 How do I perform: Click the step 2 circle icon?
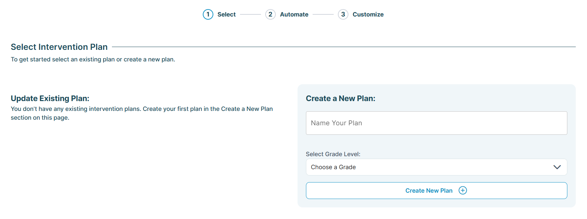(x=270, y=14)
